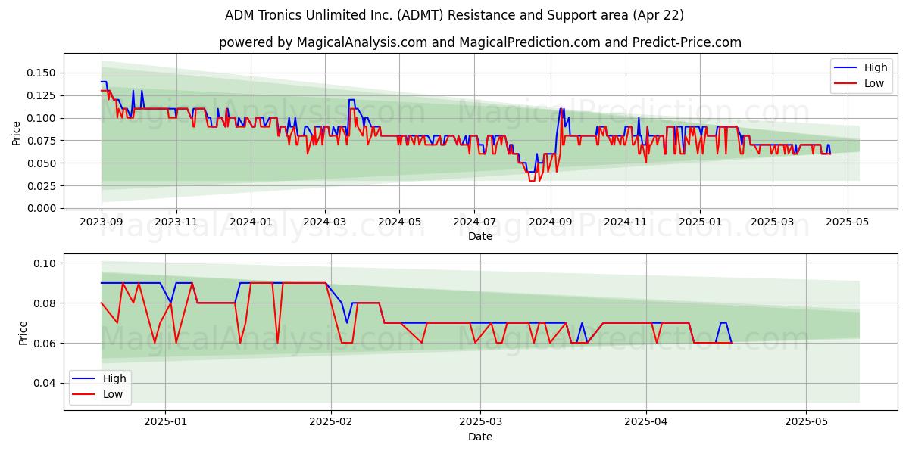Click the 2023-11 tick label
Screen dimensions: 909x454
pos(176,222)
